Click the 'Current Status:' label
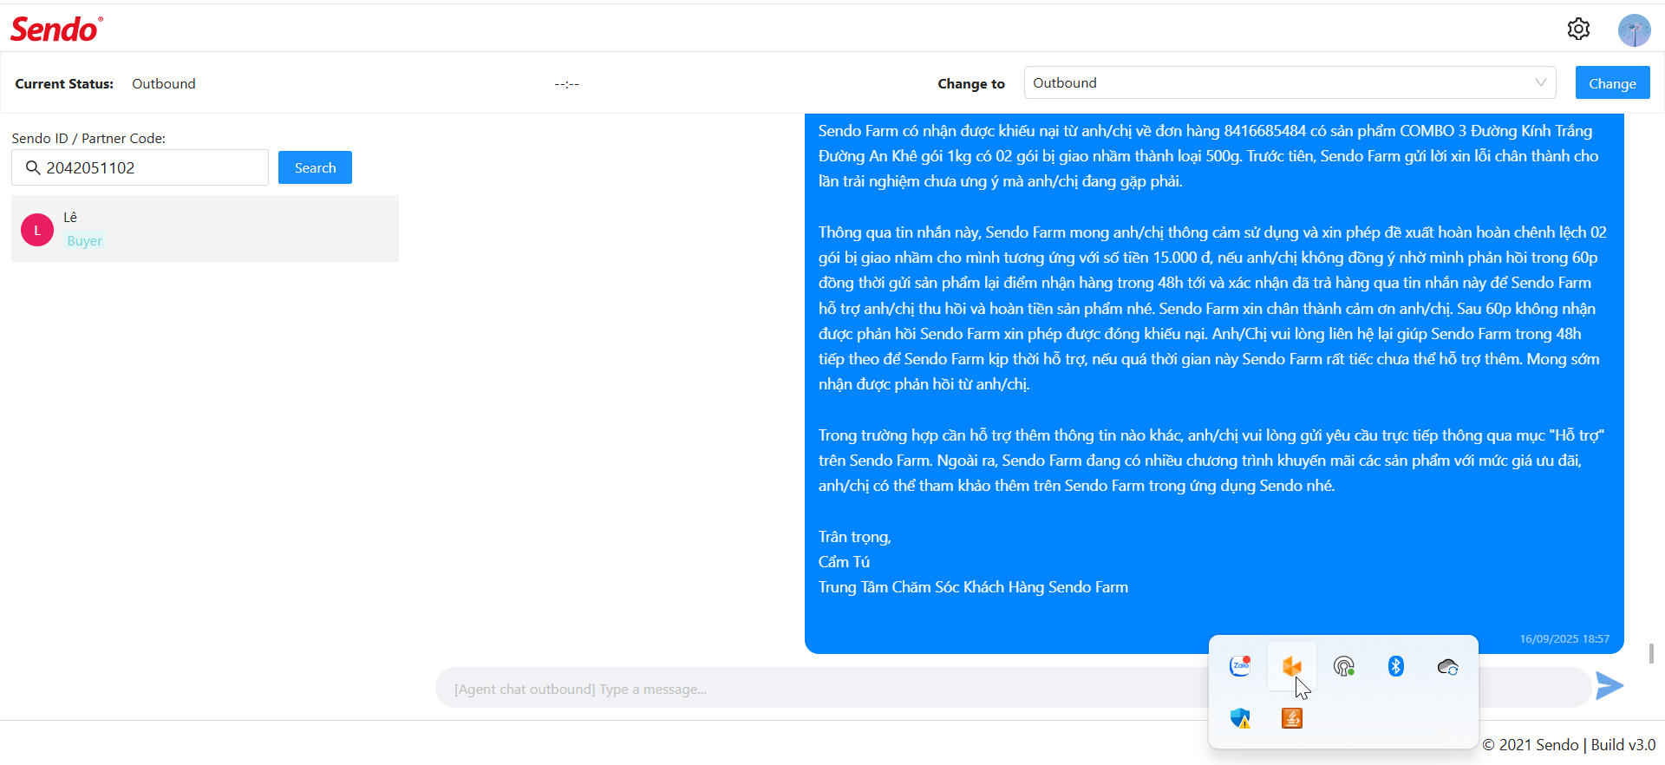The height and width of the screenshot is (765, 1665). click(x=64, y=83)
